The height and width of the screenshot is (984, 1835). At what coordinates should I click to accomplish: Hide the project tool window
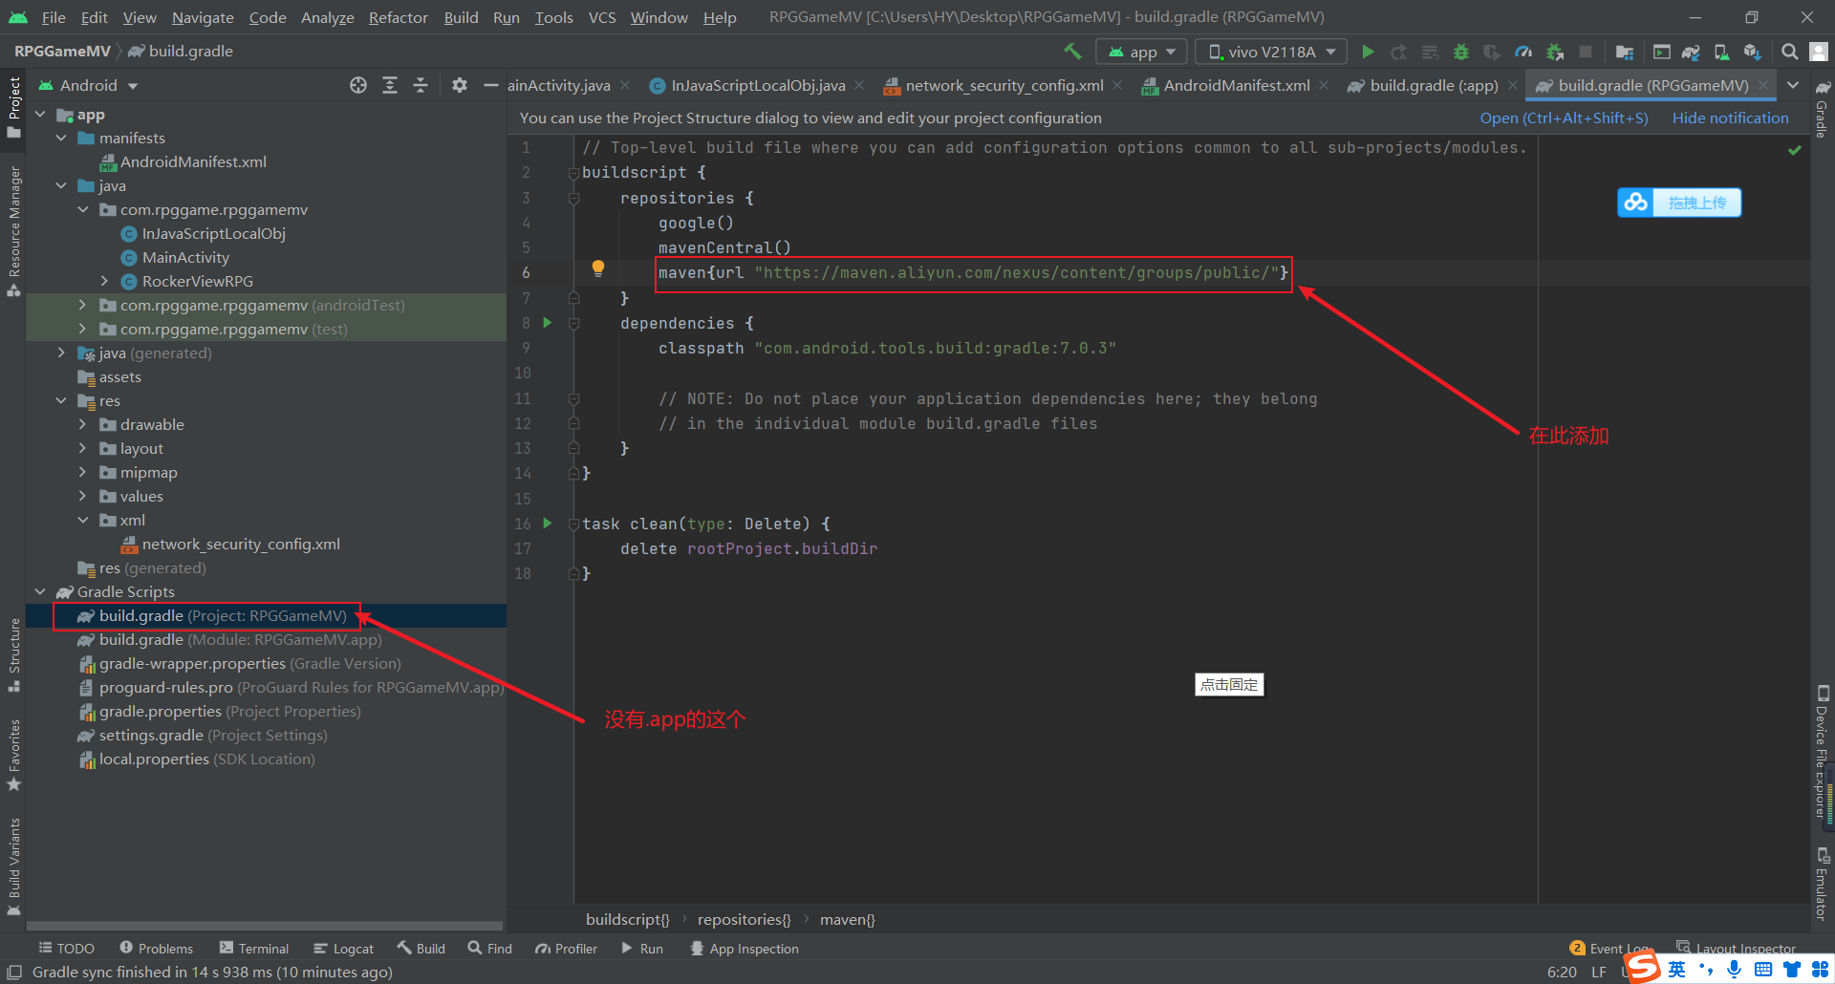coord(491,85)
